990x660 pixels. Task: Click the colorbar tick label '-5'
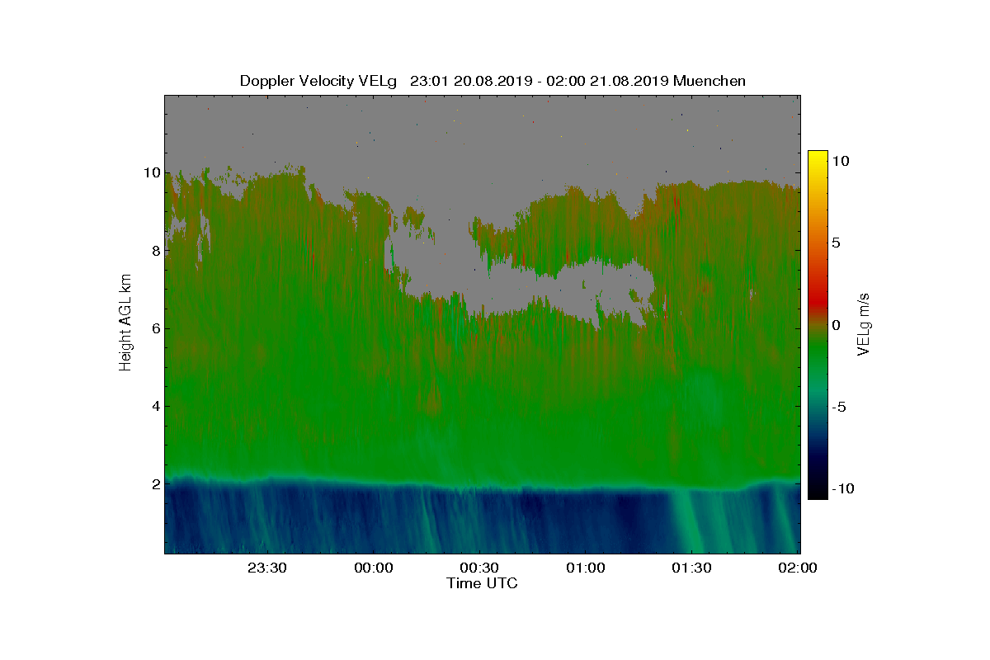838,406
